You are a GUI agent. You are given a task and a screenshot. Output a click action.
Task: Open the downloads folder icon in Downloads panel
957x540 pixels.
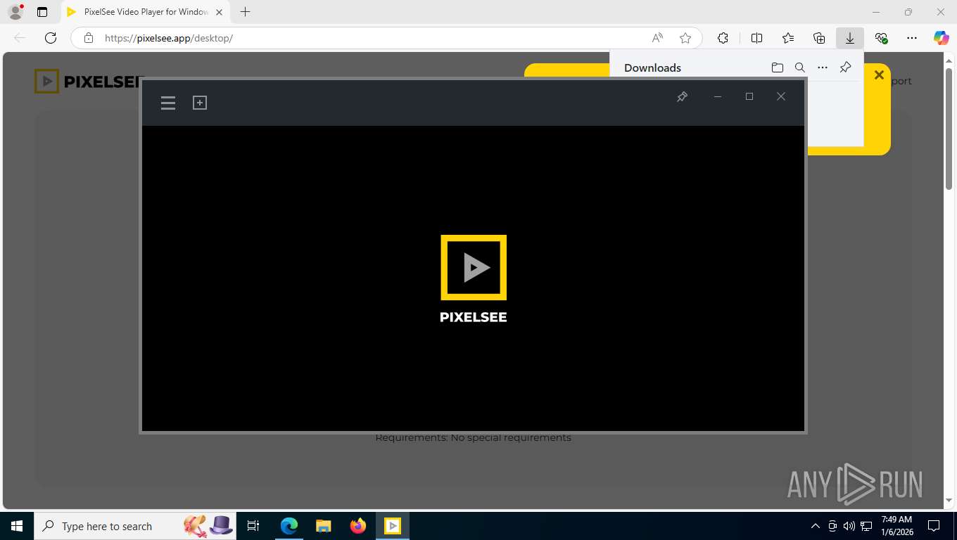coord(777,67)
